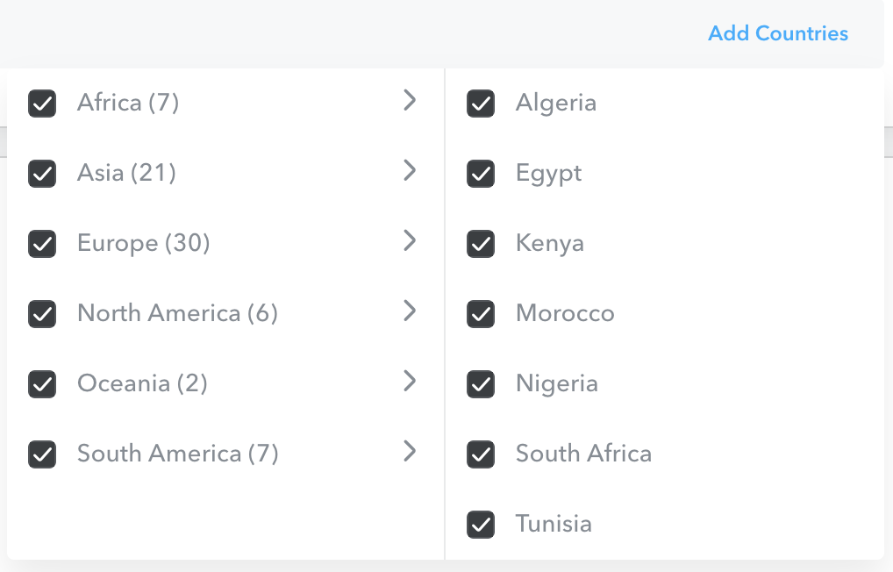Viewport: 893px width, 572px height.
Task: Uncheck the Morocco checkbox
Action: pos(481,314)
